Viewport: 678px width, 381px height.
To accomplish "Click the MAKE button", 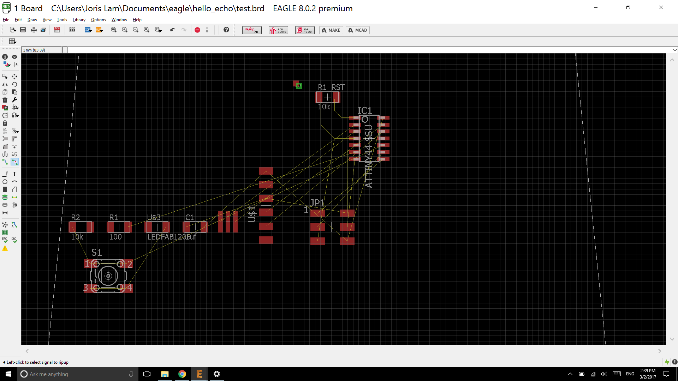I will point(331,30).
